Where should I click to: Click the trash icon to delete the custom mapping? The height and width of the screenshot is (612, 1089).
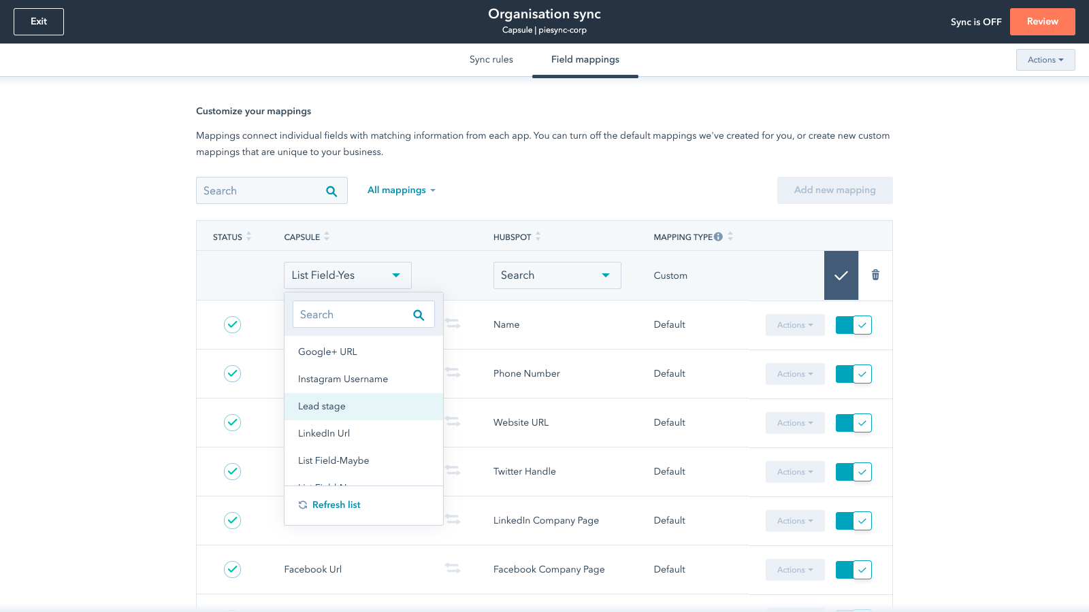[875, 275]
